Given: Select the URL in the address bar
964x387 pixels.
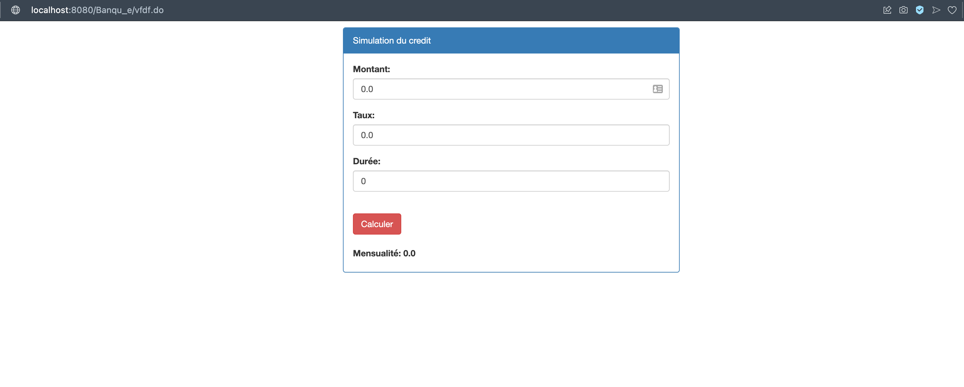Looking at the screenshot, I should click(97, 10).
